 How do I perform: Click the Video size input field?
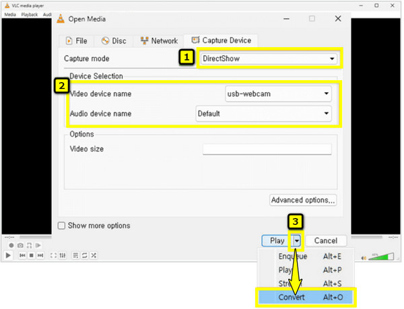(267, 149)
